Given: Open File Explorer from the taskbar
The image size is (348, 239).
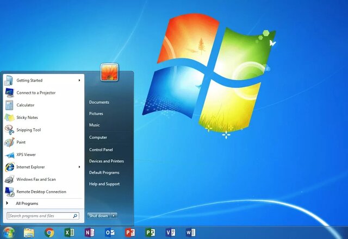Looking at the screenshot, I should coord(29,233).
